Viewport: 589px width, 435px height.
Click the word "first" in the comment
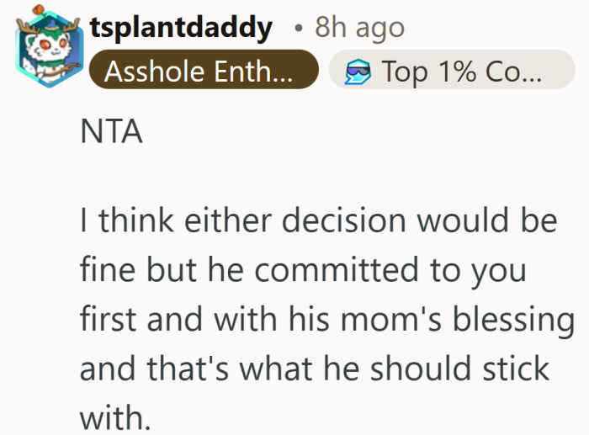(x=110, y=320)
